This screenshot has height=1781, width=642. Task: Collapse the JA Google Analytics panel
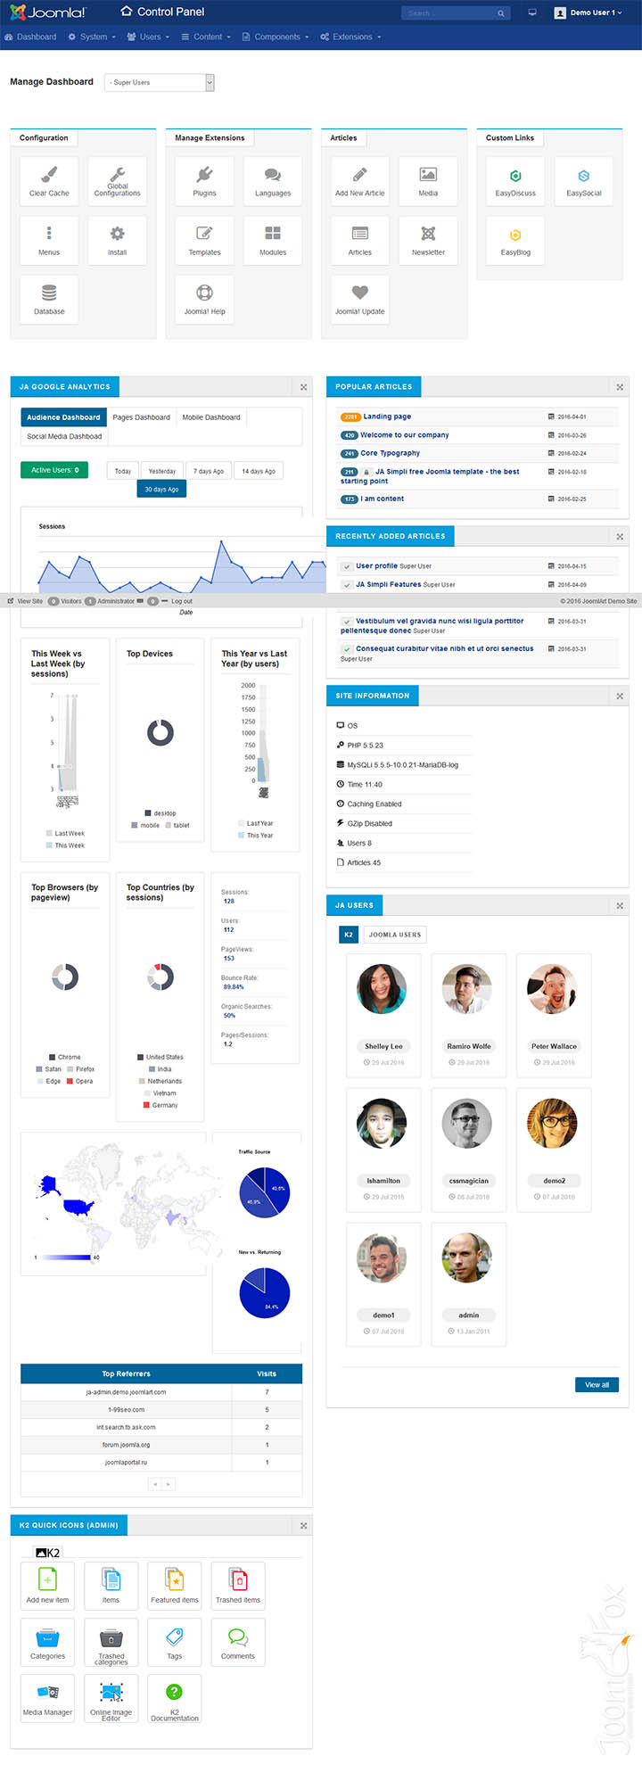303,387
